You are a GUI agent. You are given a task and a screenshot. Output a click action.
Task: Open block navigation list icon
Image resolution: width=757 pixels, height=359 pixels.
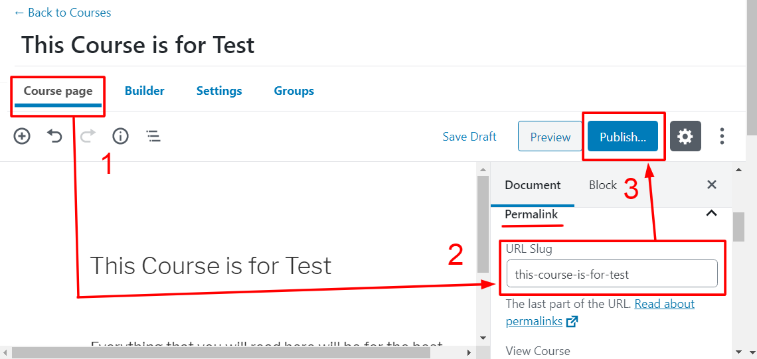153,137
